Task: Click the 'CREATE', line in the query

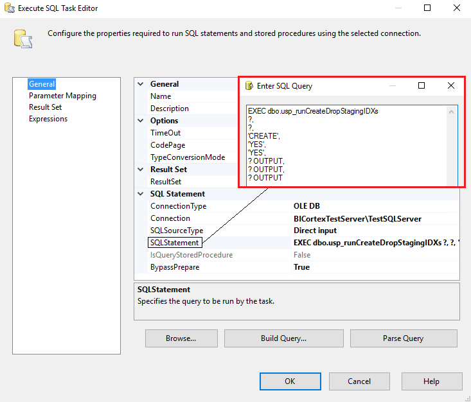Action: click(263, 136)
